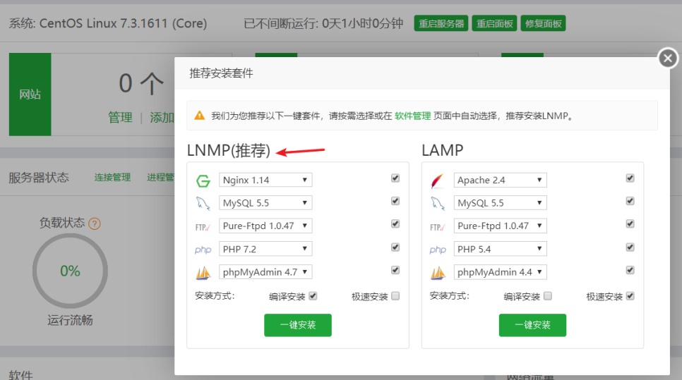Click the phpMyAdmin sailboat icon in LNMP
This screenshot has height=380, width=682.
pos(203,273)
